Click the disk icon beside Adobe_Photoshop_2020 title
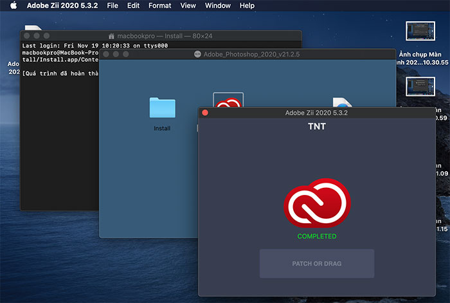This screenshot has height=303, width=450. pyautogui.click(x=198, y=55)
